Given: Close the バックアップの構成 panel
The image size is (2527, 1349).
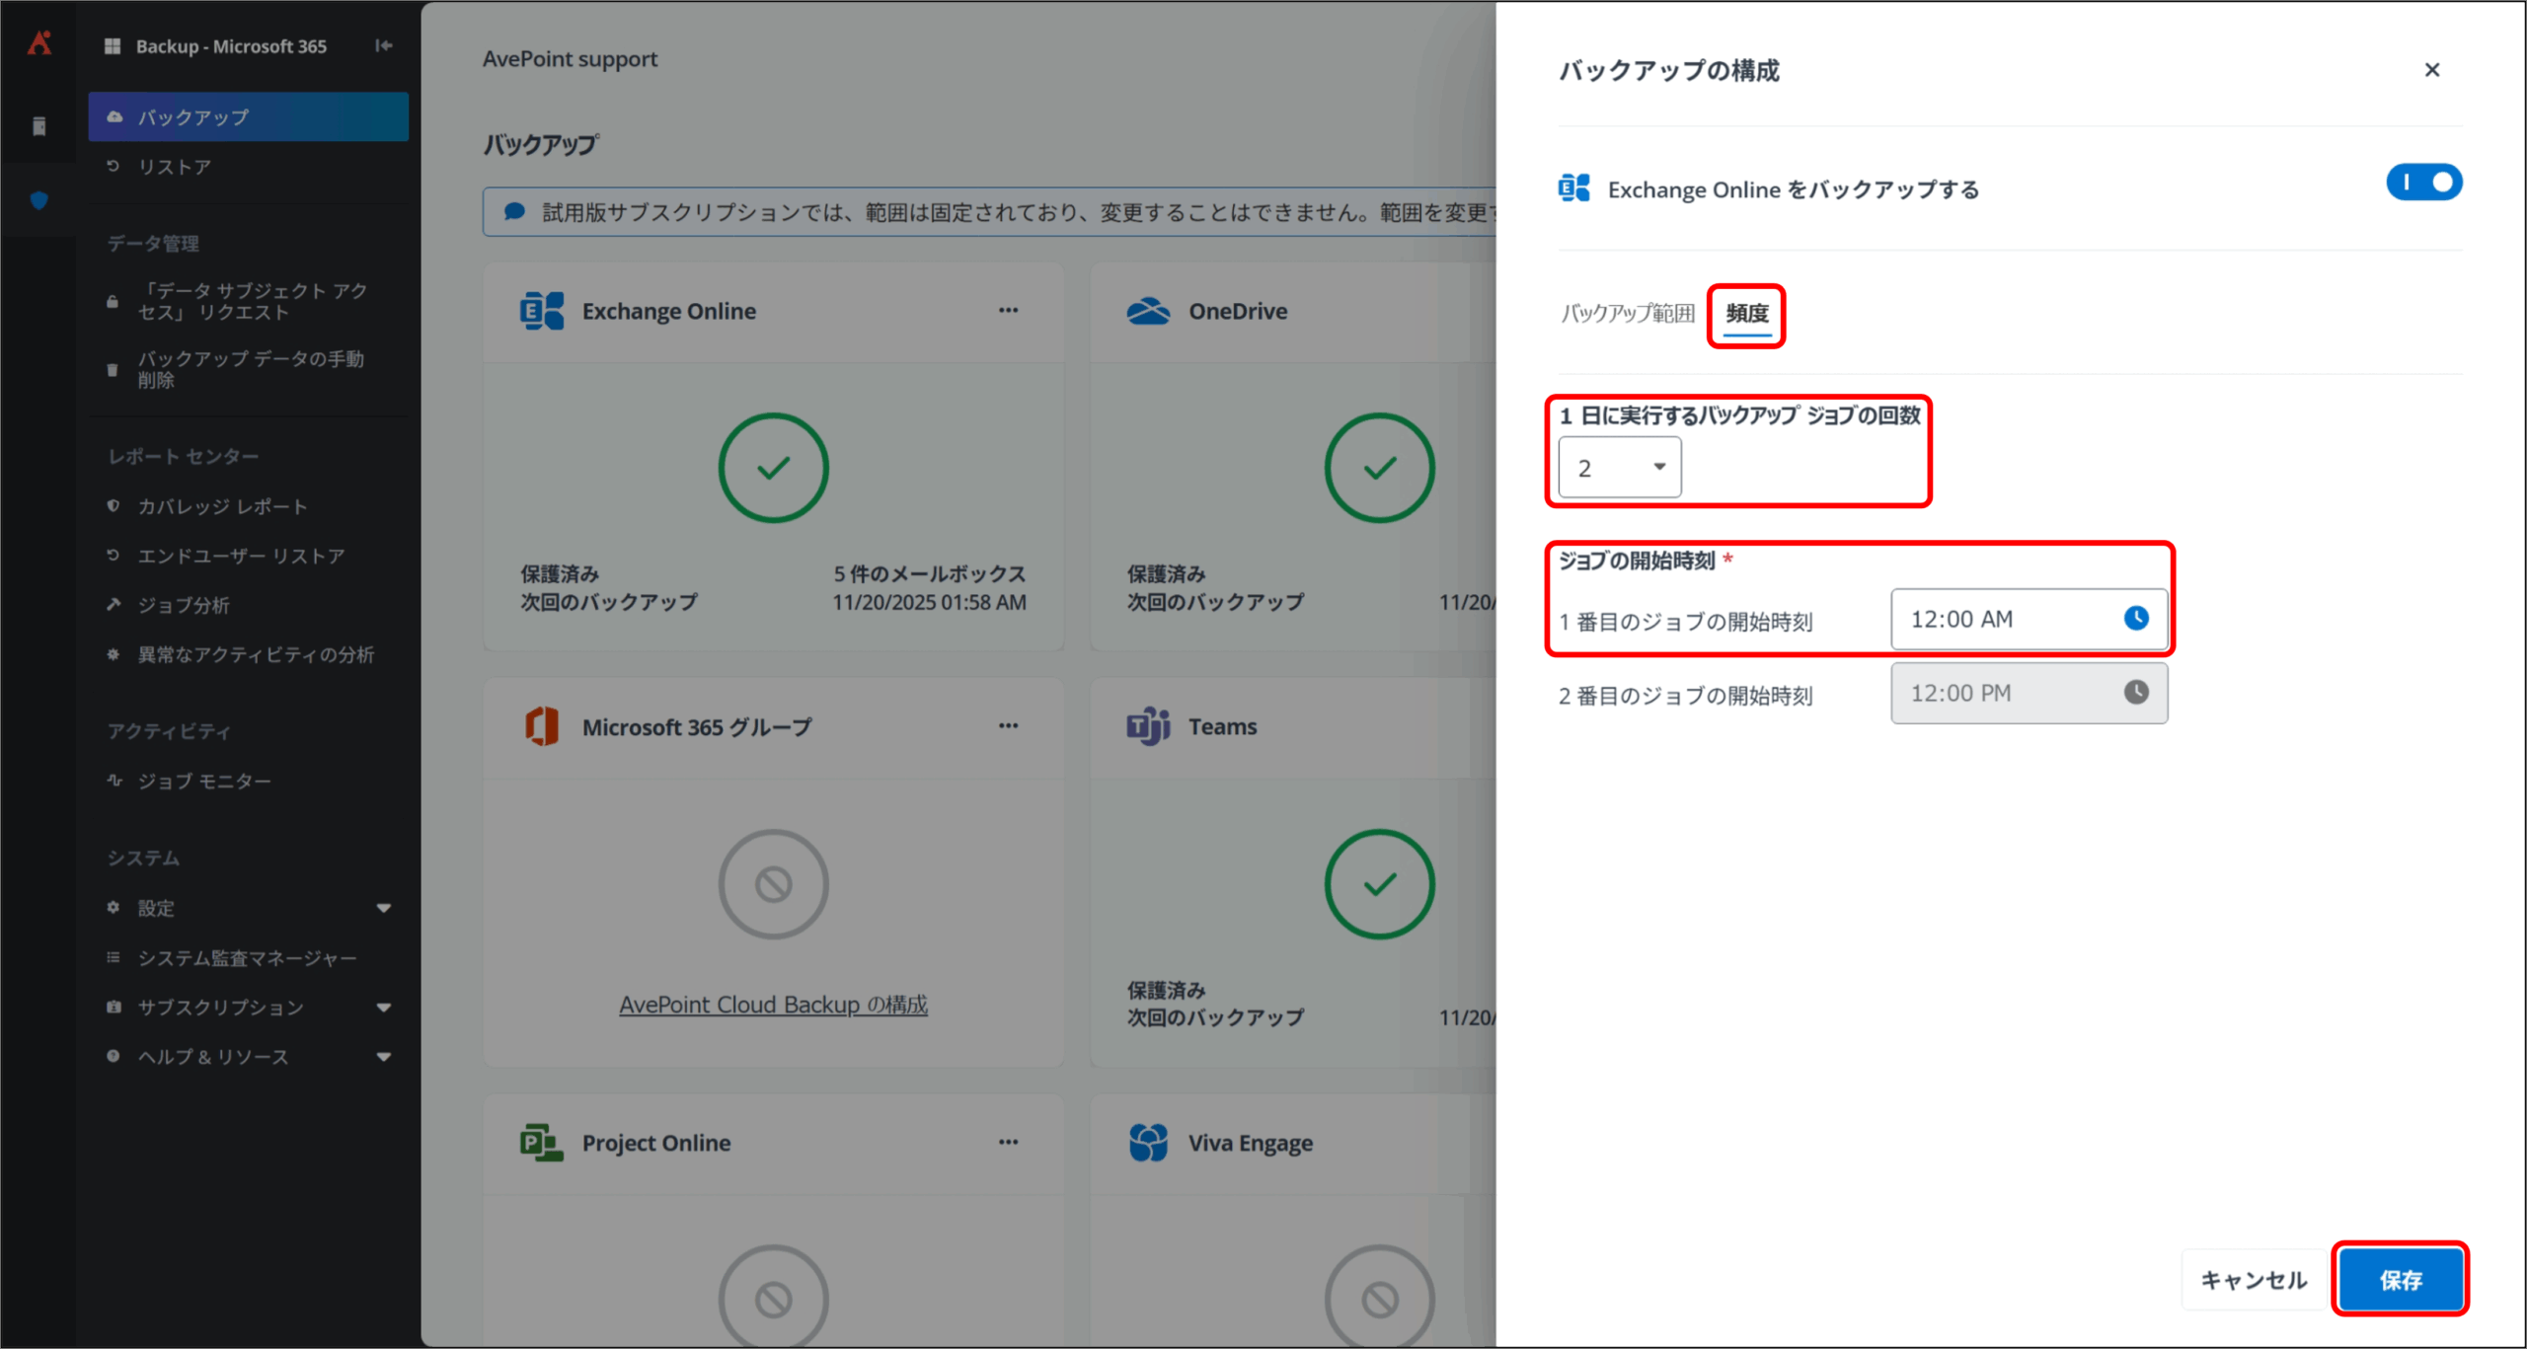Looking at the screenshot, I should tap(2431, 70).
